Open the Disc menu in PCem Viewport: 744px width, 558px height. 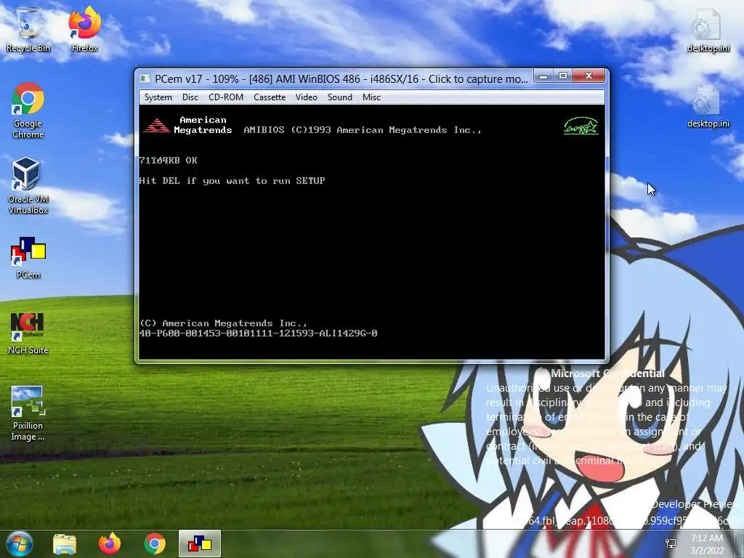pyautogui.click(x=190, y=97)
